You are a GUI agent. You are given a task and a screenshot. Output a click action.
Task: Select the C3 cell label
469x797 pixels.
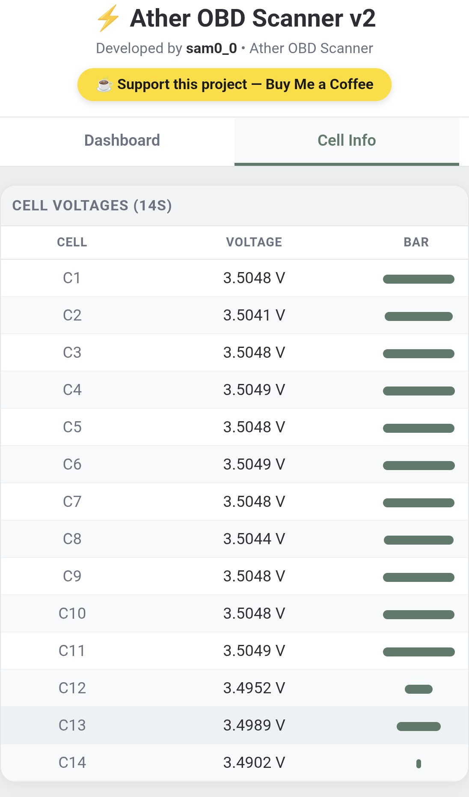click(72, 353)
